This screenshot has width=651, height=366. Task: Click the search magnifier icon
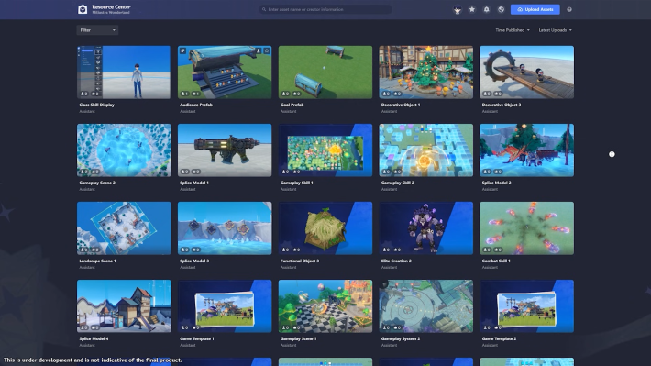click(264, 9)
